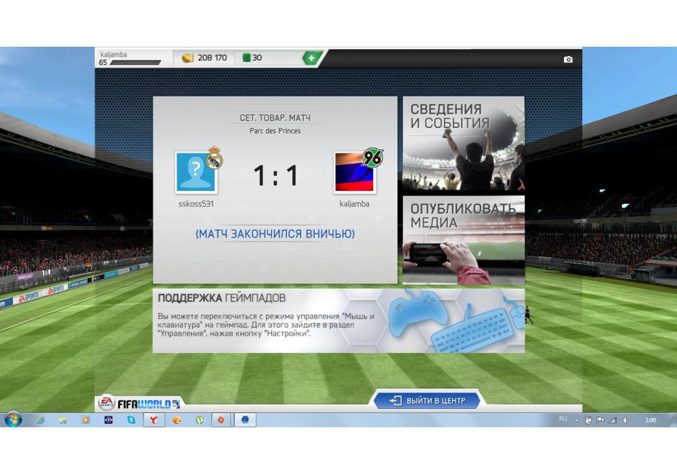Click the green FIFA points balance 30
This screenshot has width=677, height=474.
point(252,58)
